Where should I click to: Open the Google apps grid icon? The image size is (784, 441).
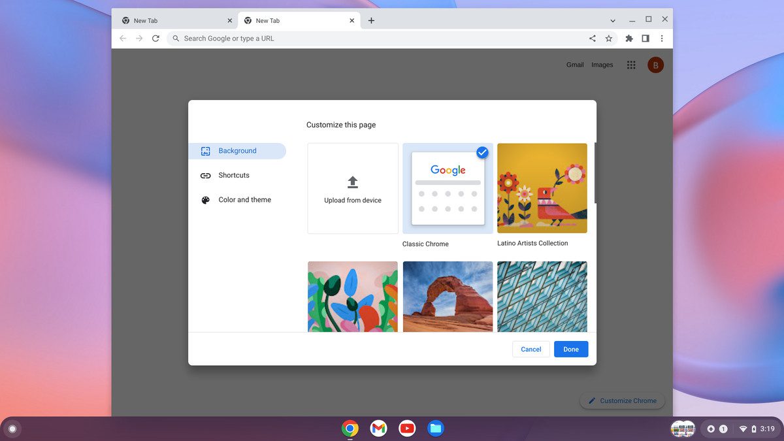(x=631, y=65)
